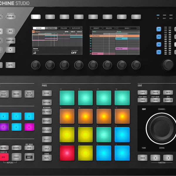Toggle input IN3 button
This screenshot has height=176, width=176.
click(x=159, y=44)
